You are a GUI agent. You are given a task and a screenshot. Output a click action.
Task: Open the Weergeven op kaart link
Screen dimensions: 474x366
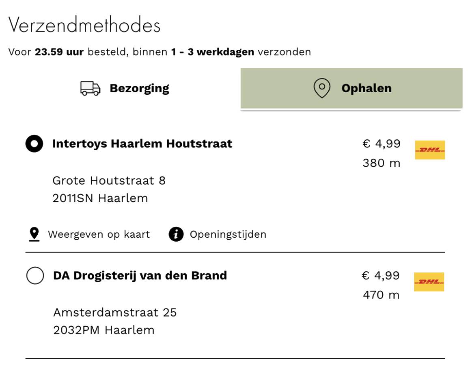(99, 234)
